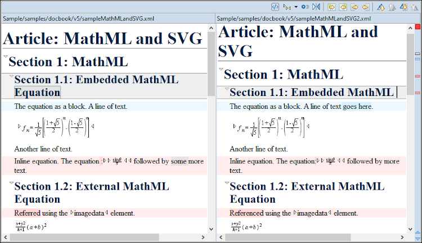422x243 pixels.
Task: Click the grayed previous block up-arrow icon
Action: pyautogui.click(x=392, y=7)
